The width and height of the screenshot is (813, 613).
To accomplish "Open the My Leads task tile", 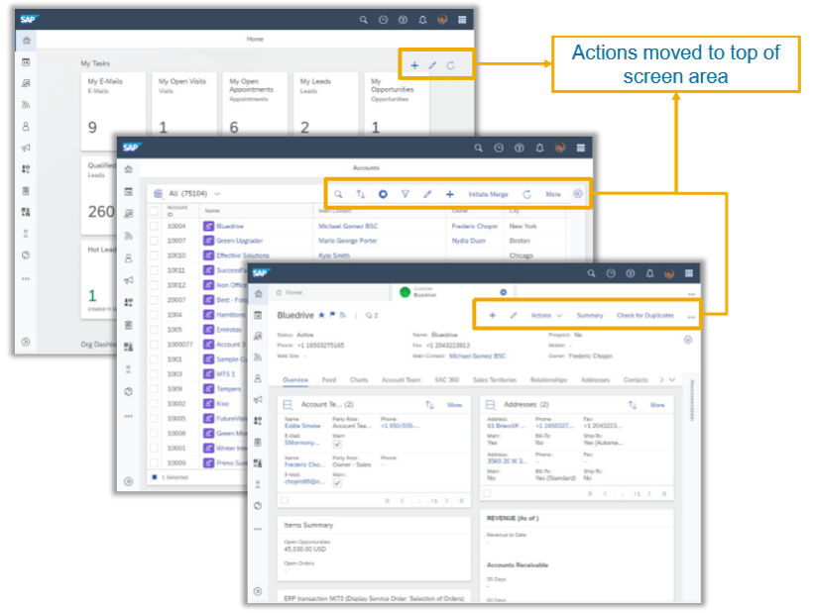I will pos(325,104).
